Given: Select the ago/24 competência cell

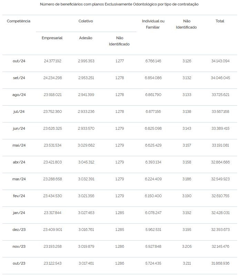Looking at the screenshot, I should 19,95.
